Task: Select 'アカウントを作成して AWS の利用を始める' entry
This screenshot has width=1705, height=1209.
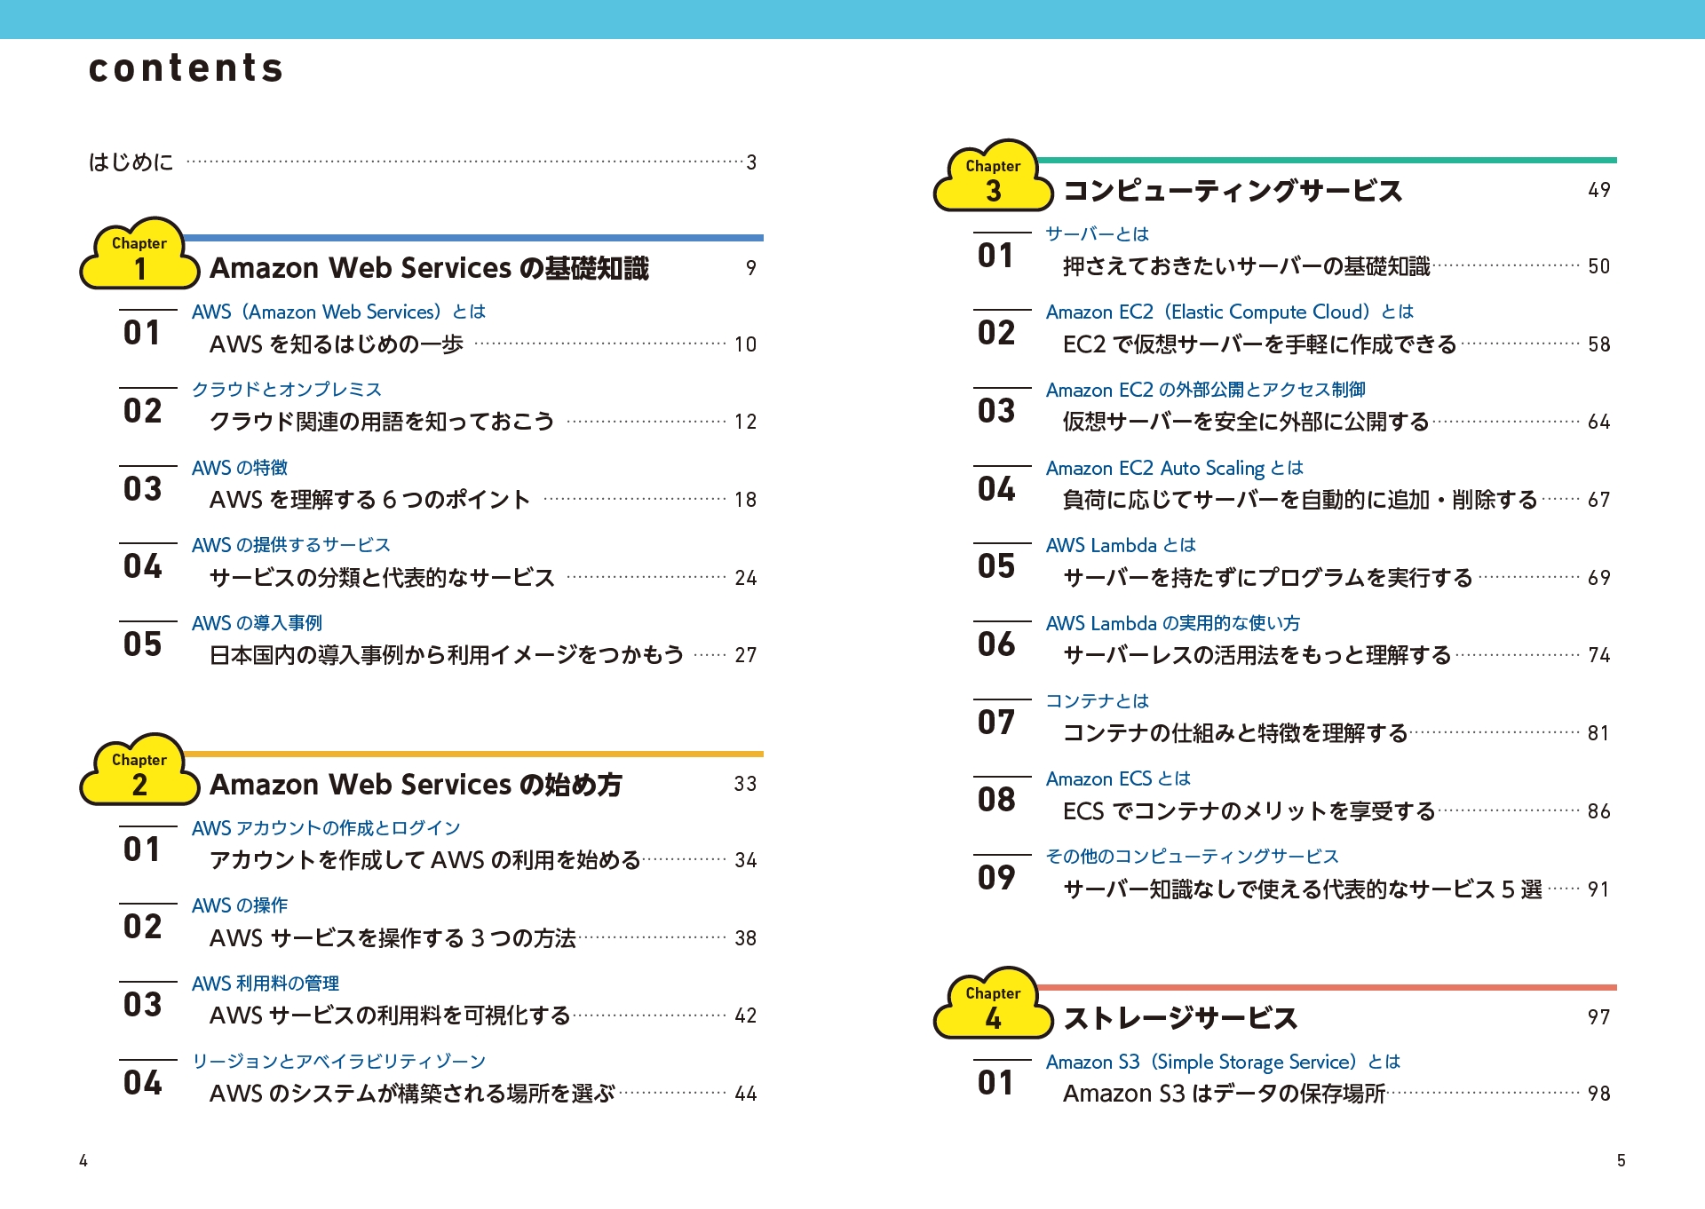Action: (x=424, y=859)
